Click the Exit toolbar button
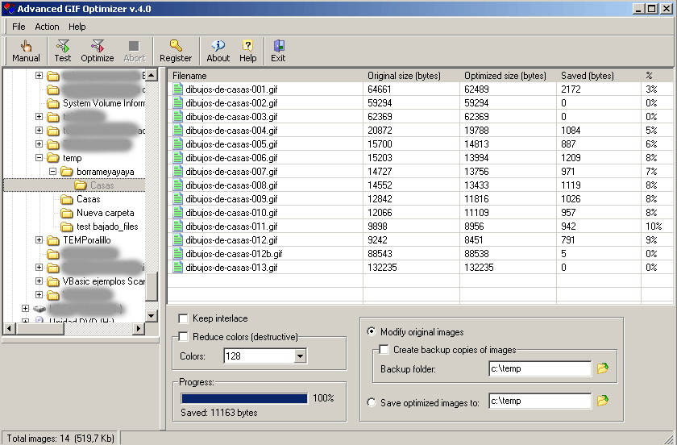The image size is (677, 445). (278, 51)
